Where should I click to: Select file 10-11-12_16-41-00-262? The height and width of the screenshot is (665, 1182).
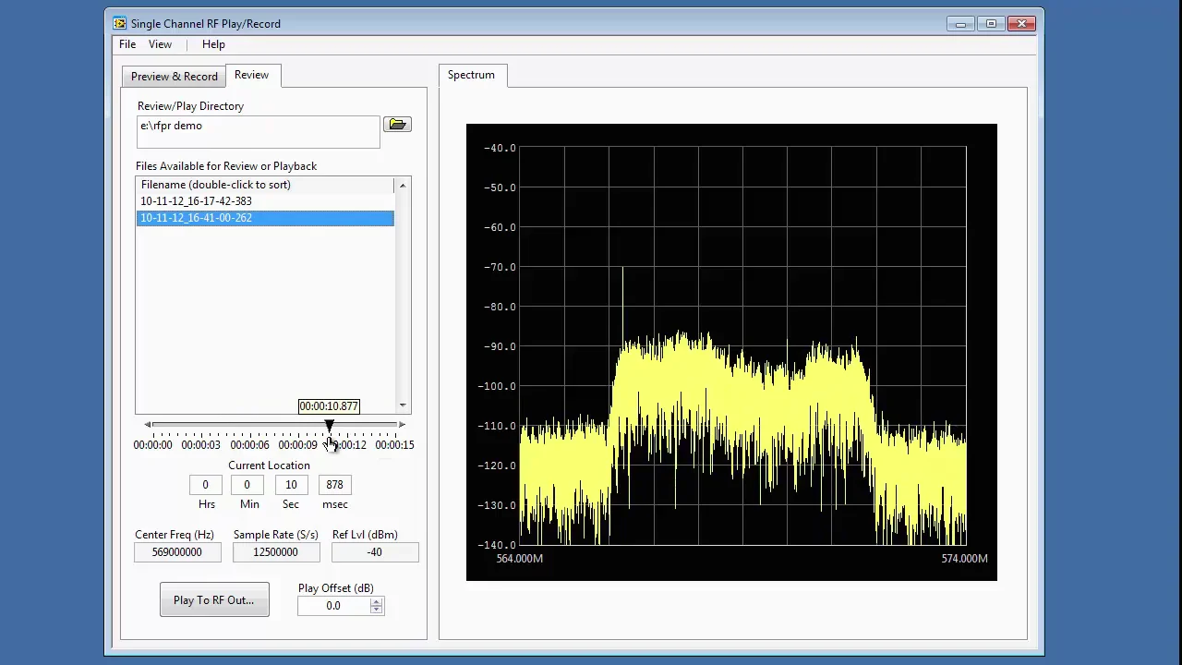click(265, 218)
